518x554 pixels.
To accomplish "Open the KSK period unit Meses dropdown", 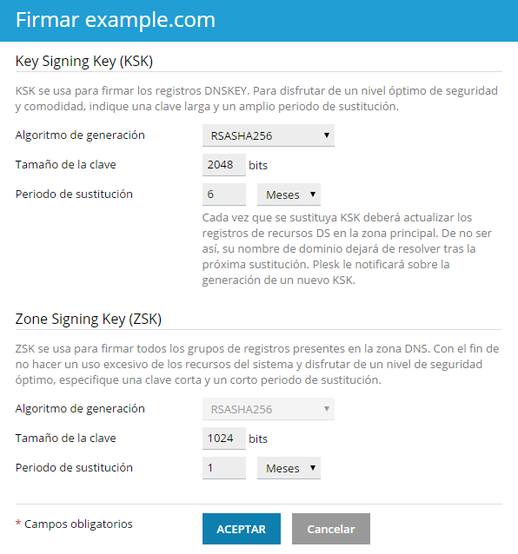I will pos(289,195).
